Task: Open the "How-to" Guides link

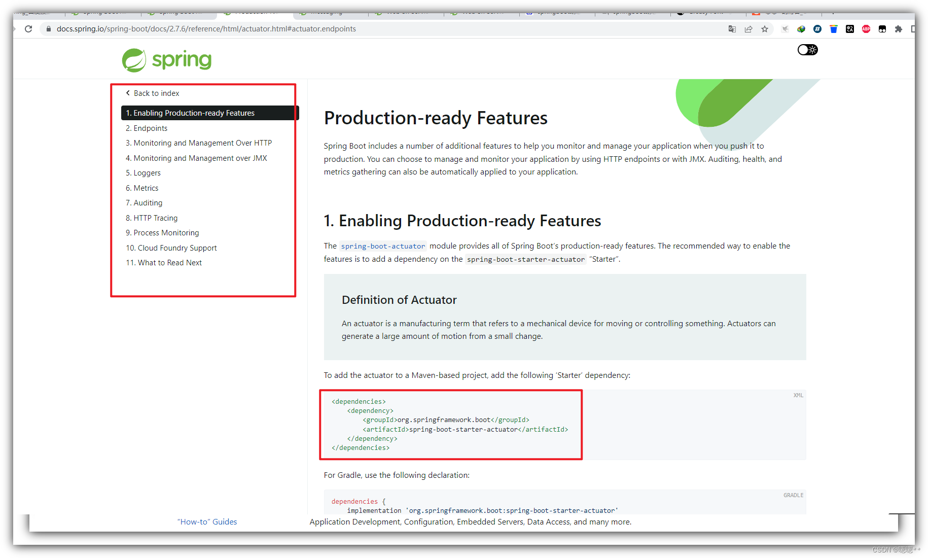Action: [x=207, y=521]
